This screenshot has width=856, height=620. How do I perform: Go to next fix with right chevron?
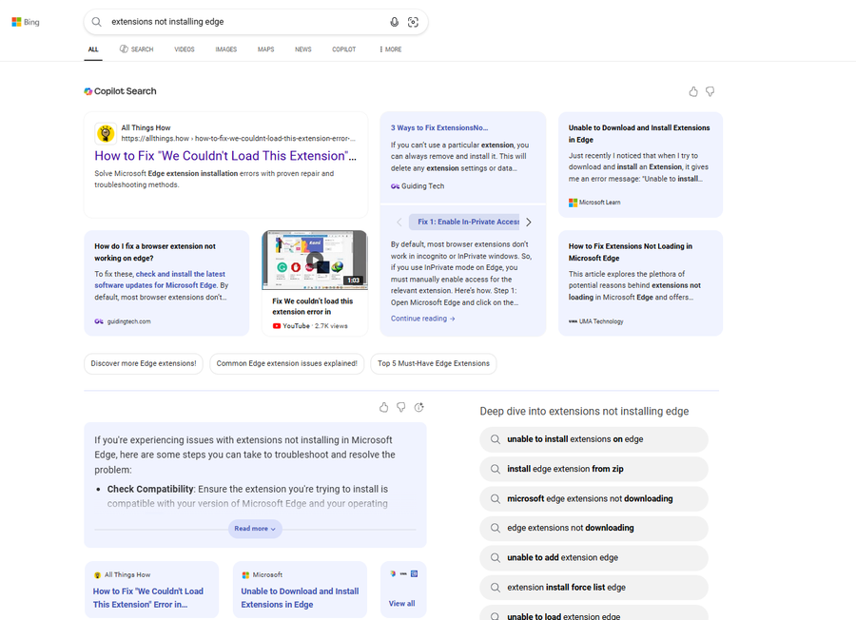point(529,223)
